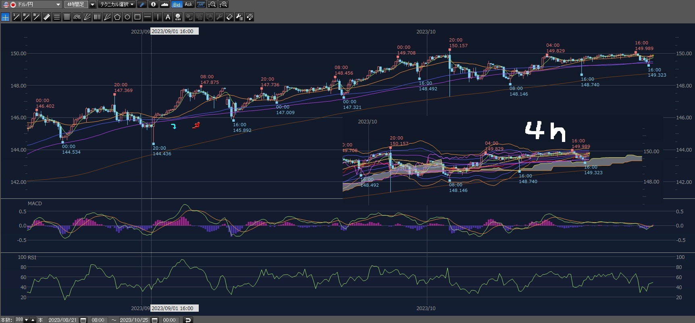The image size is (695, 323).
Task: Expand the テクニカル選択 indicator menu
Action: pyautogui.click(x=117, y=4)
